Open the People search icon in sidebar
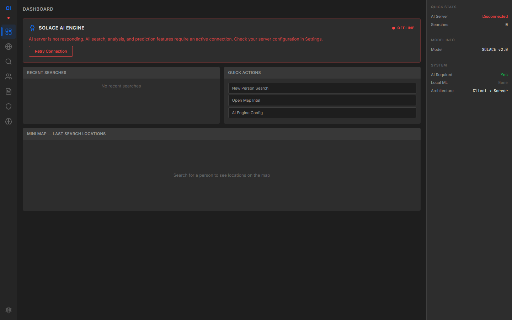This screenshot has height=320, width=512. coord(8,76)
